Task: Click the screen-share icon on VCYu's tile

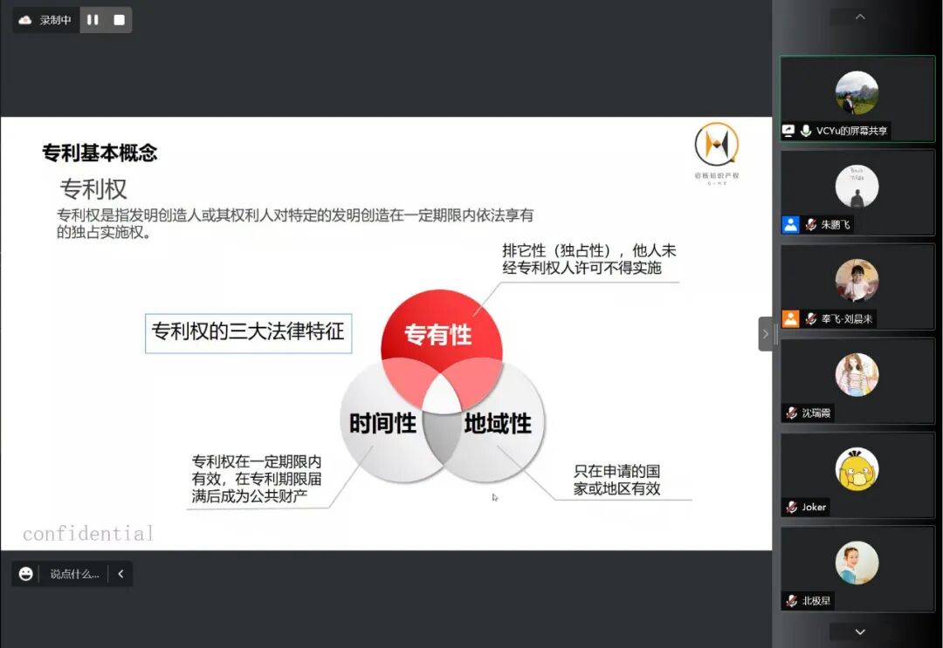Action: 788,131
